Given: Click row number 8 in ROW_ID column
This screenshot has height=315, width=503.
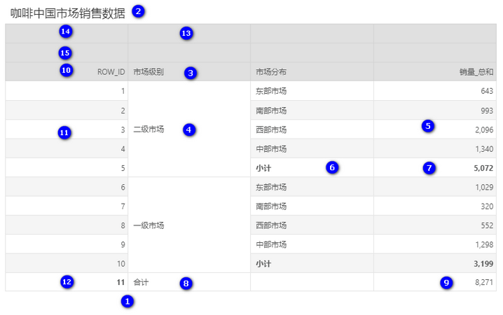Looking at the screenshot, I should [x=123, y=225].
